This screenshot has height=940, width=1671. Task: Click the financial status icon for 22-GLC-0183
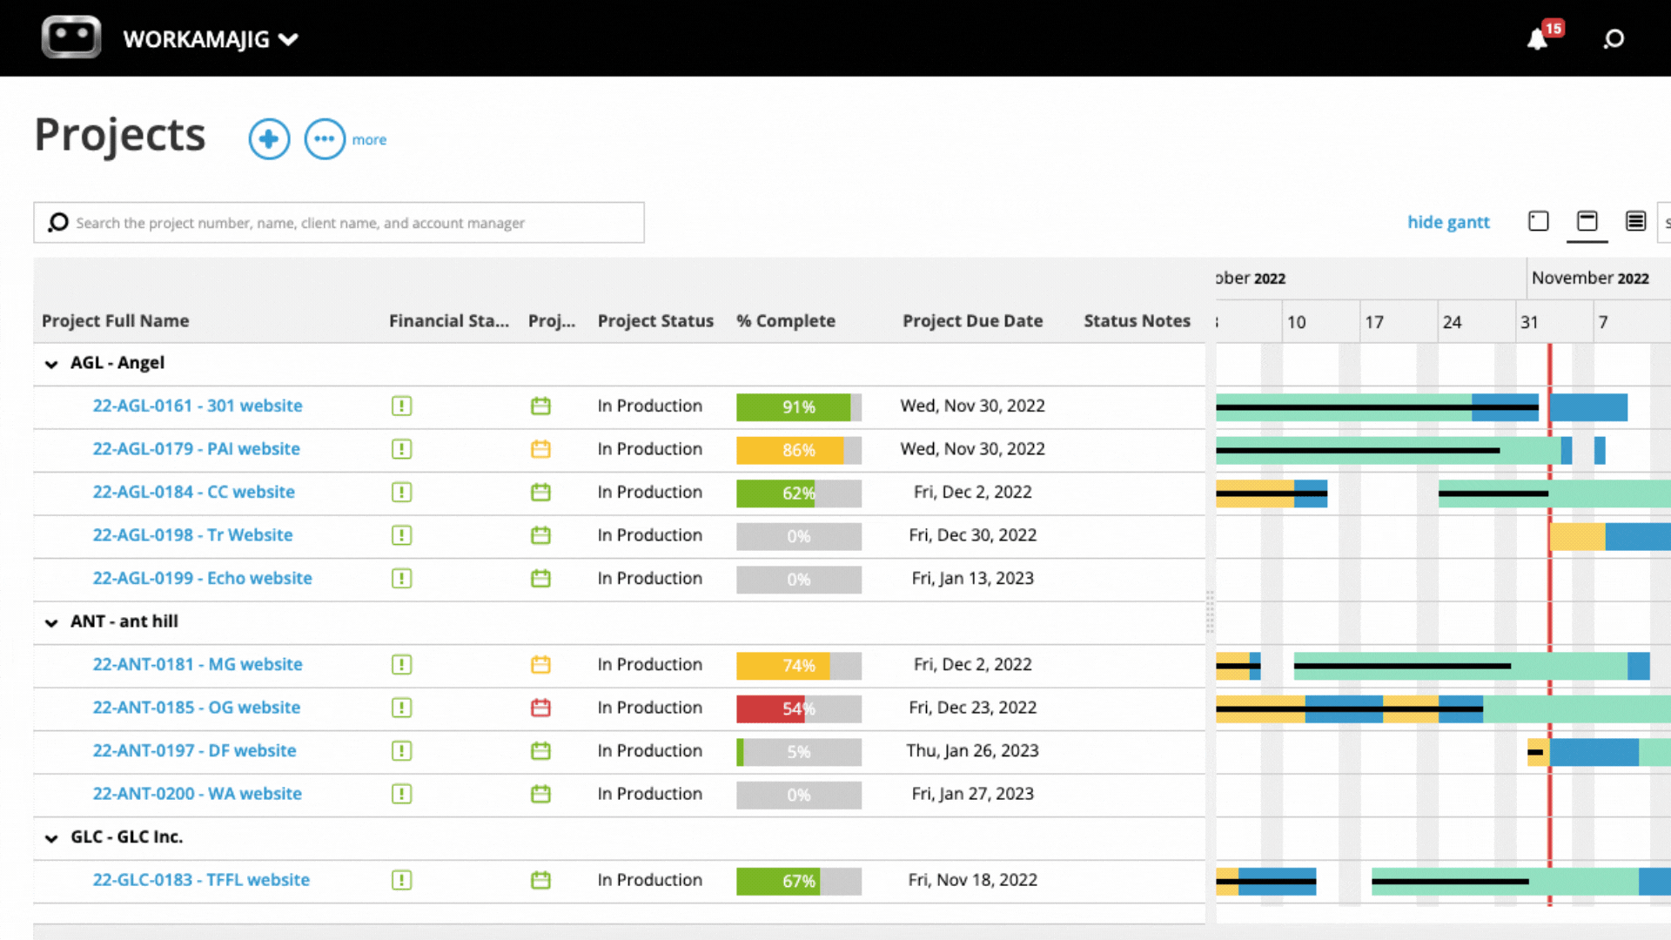point(402,880)
